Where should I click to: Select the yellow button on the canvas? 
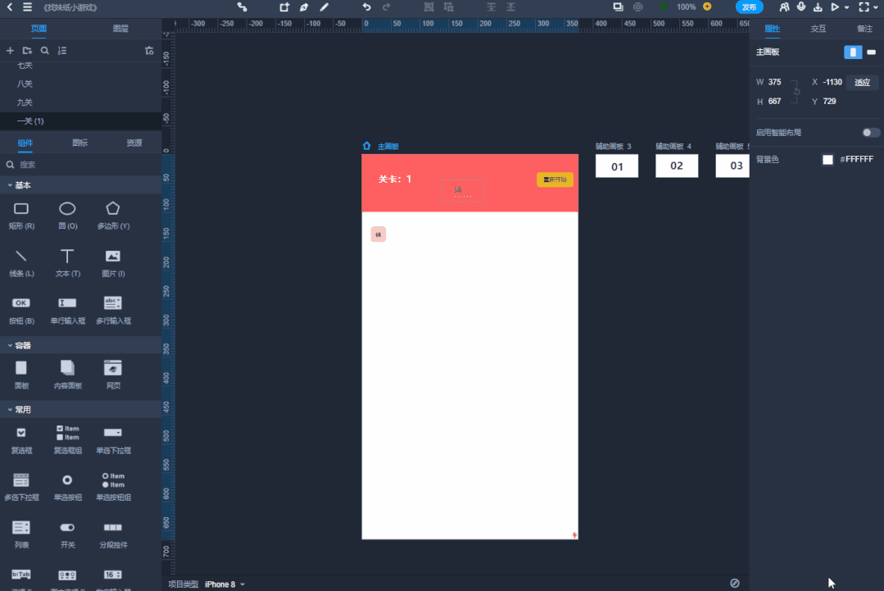coord(555,180)
